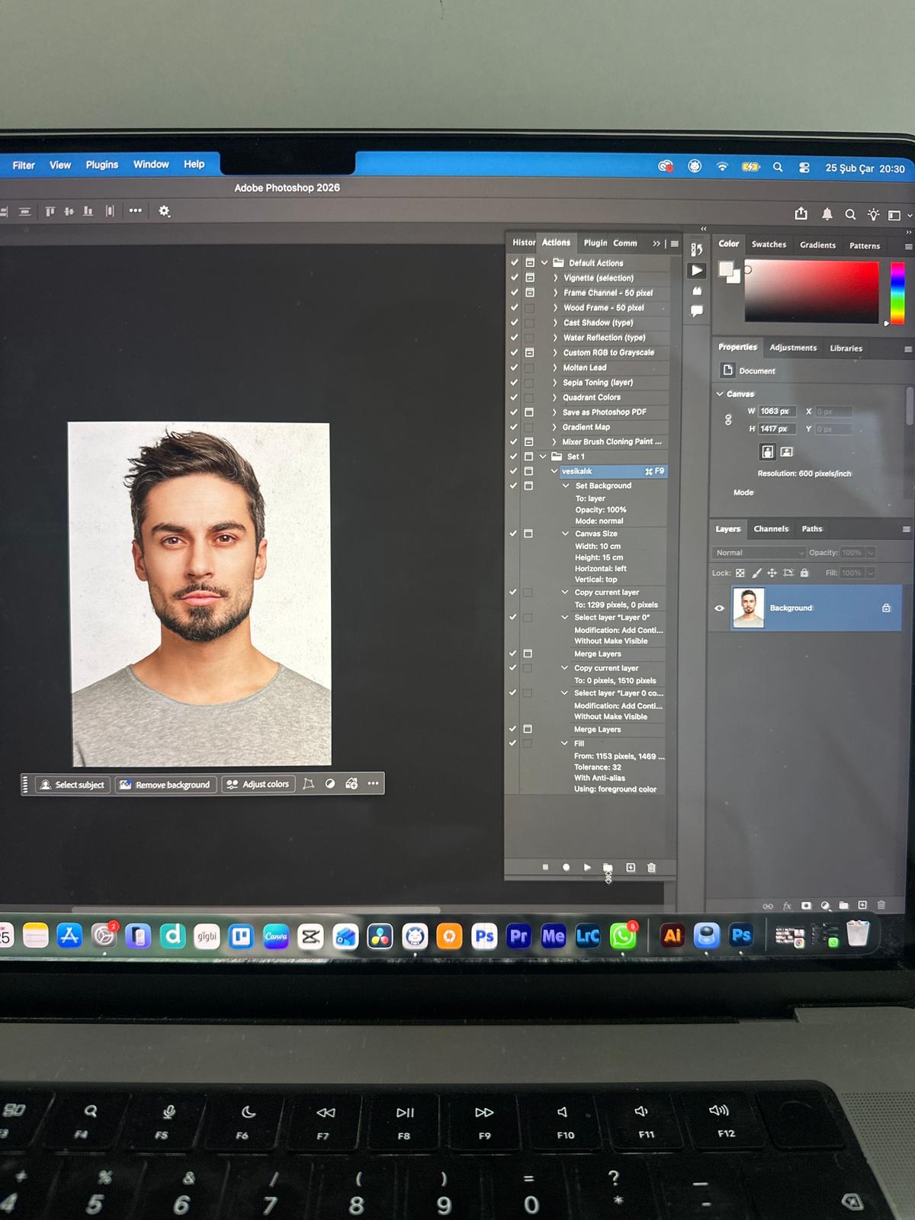Create a new action
Screen dimensions: 915x1220
(631, 868)
